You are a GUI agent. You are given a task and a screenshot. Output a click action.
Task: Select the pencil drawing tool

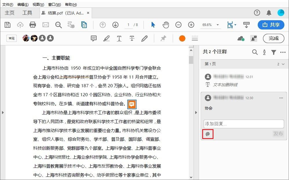[x=144, y=38]
